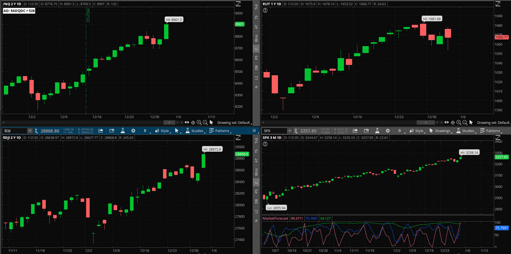Click the Trd tab beside $DJI chart
The width and height of the screenshot is (511, 254).
pyautogui.click(x=256, y=141)
